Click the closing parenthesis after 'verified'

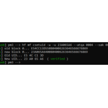67,59
